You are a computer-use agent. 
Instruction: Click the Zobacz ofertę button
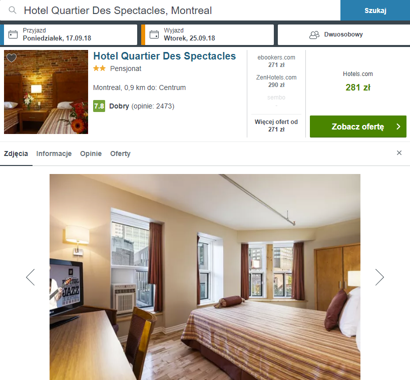(358, 126)
